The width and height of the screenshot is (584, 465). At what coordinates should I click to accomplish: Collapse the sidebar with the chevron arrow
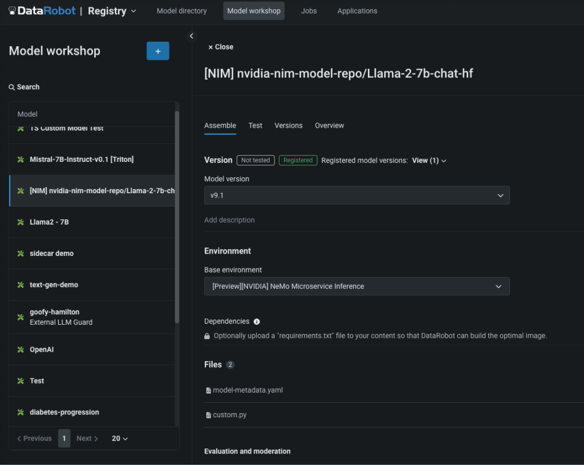click(192, 36)
